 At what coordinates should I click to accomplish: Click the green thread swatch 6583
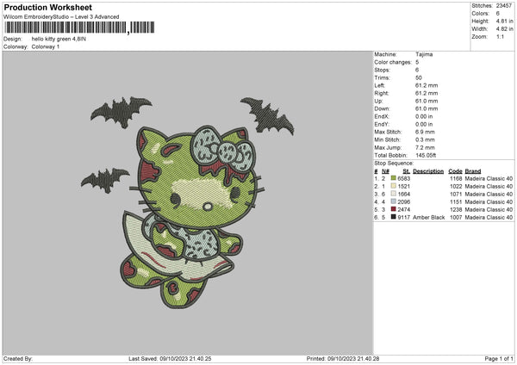(394, 178)
